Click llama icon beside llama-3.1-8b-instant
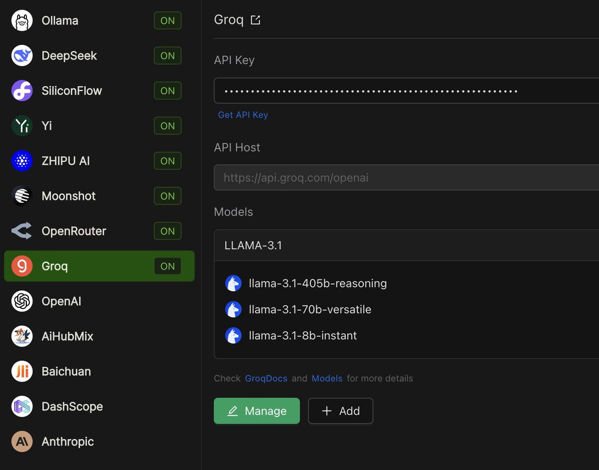The image size is (599, 470). [x=233, y=335]
